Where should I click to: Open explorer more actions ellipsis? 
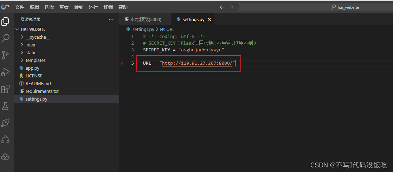point(111,19)
